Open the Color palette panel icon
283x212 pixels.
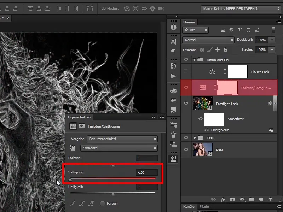click(173, 91)
